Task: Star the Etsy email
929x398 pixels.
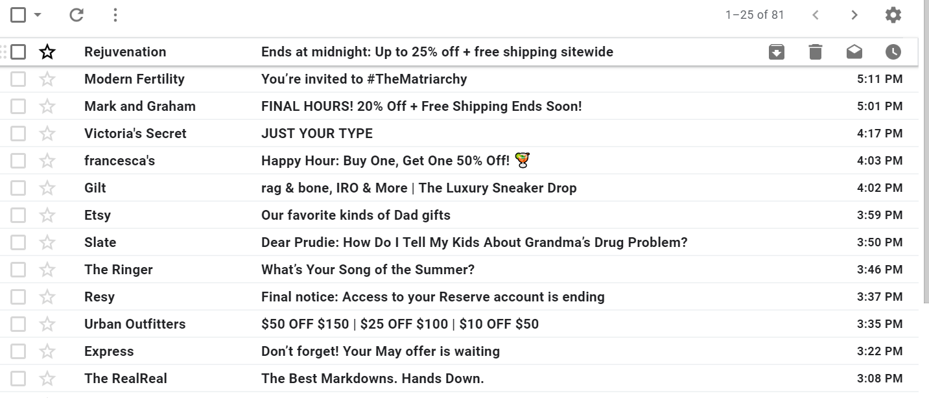Action: pyautogui.click(x=47, y=215)
